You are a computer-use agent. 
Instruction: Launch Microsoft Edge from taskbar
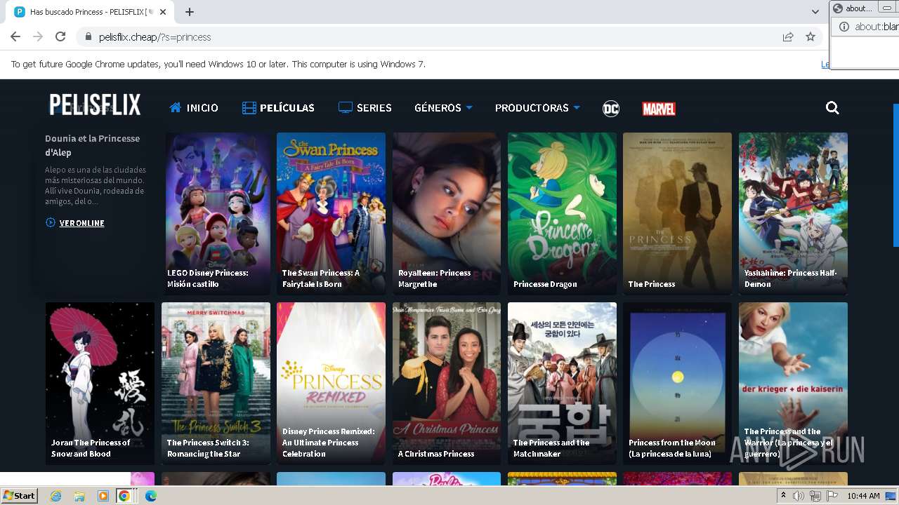150,496
